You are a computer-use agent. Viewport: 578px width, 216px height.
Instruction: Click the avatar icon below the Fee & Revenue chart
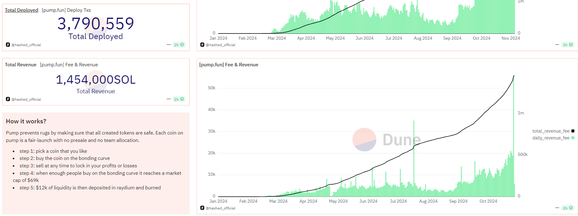pyautogui.click(x=202, y=208)
